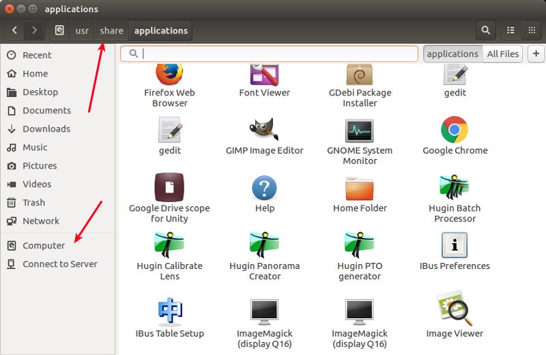Select the Hugin Batch Processor icon
Viewport: 546px width, 355px height.
pyautogui.click(x=455, y=187)
